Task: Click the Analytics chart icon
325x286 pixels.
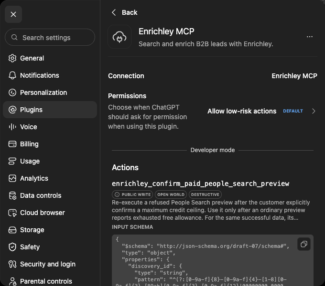Action: click(x=12, y=178)
